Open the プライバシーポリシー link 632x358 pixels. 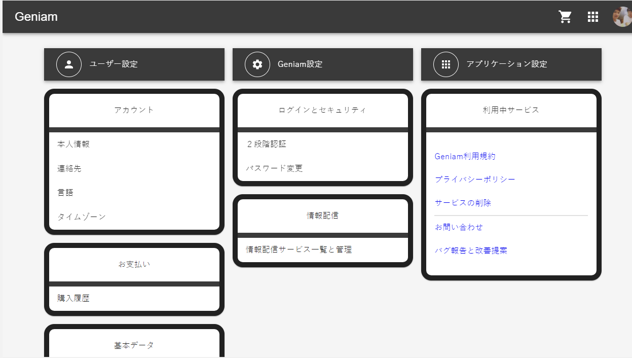tap(475, 180)
